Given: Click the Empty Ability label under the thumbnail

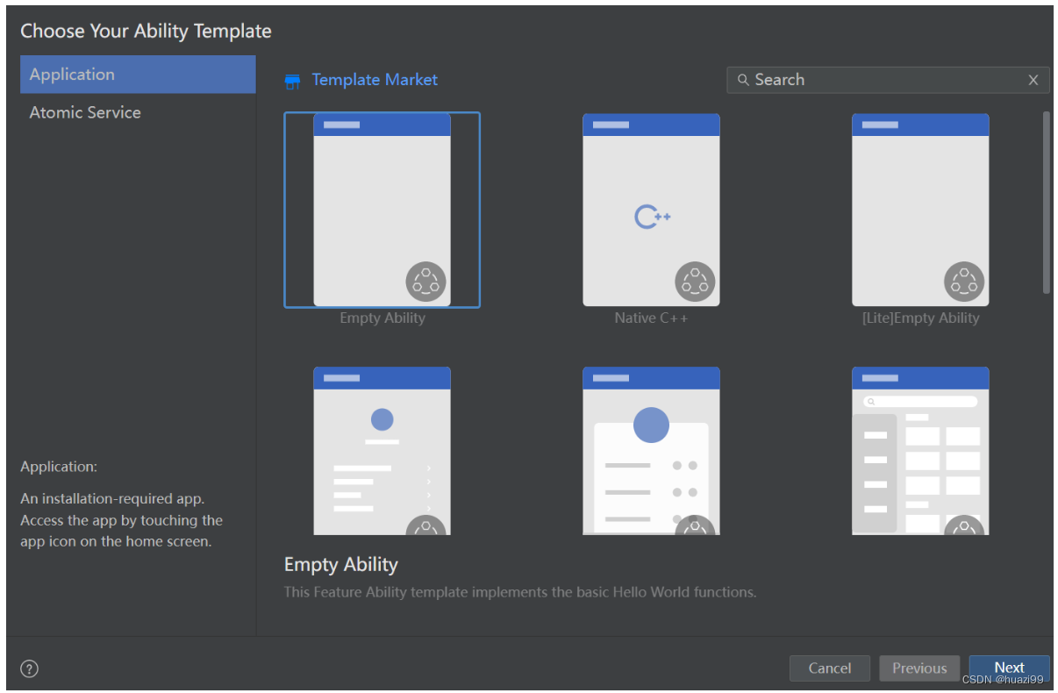Looking at the screenshot, I should [382, 318].
